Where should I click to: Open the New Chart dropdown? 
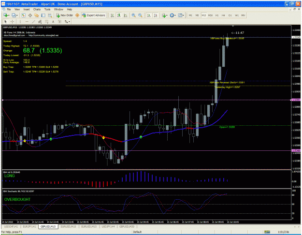tap(6, 15)
